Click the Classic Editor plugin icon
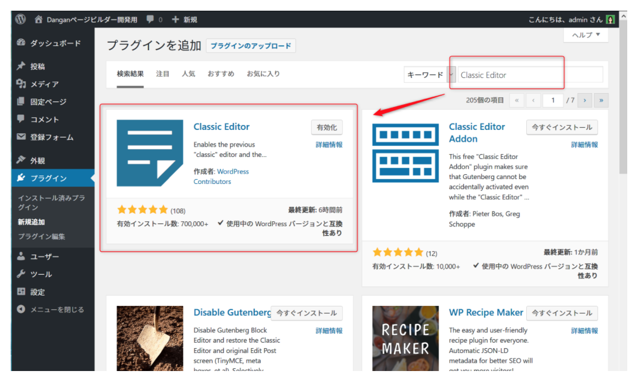The width and height of the screenshot is (639, 386). pyautogui.click(x=150, y=153)
